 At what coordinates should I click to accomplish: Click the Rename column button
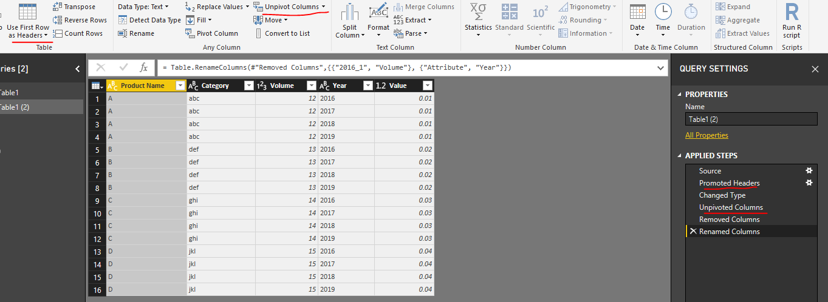136,33
